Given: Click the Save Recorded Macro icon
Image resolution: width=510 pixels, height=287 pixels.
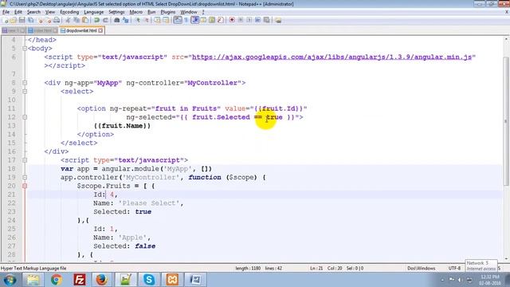Looking at the screenshot, I should point(267,20).
